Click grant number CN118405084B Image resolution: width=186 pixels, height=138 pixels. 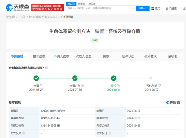pyautogui.click(x=50, y=126)
